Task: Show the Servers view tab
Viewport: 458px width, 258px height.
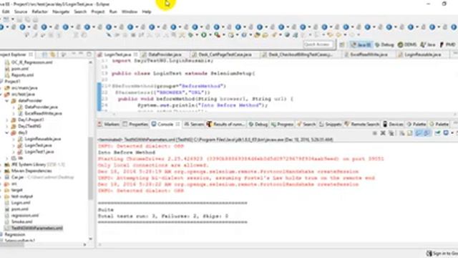Action: tap(194, 124)
